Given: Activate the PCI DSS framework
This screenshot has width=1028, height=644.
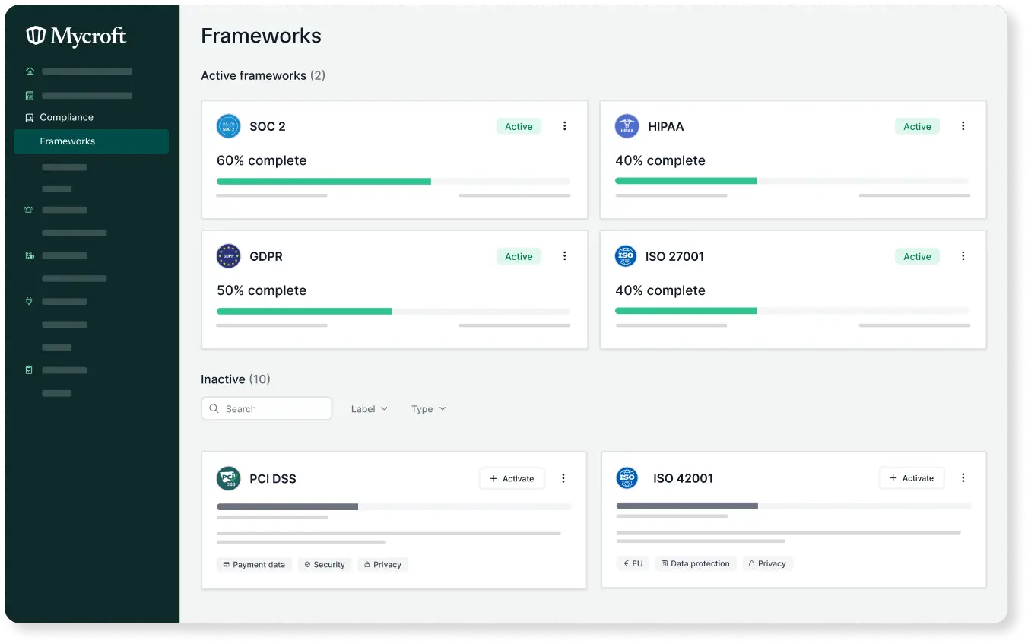Looking at the screenshot, I should tap(512, 478).
